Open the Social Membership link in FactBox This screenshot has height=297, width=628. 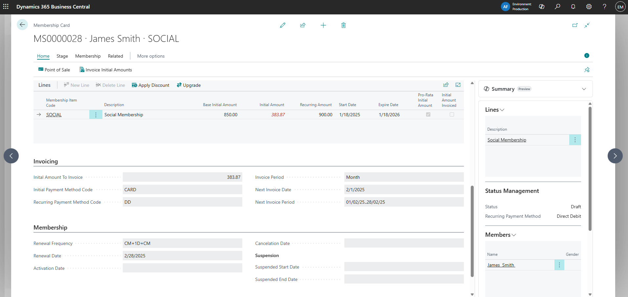(507, 140)
